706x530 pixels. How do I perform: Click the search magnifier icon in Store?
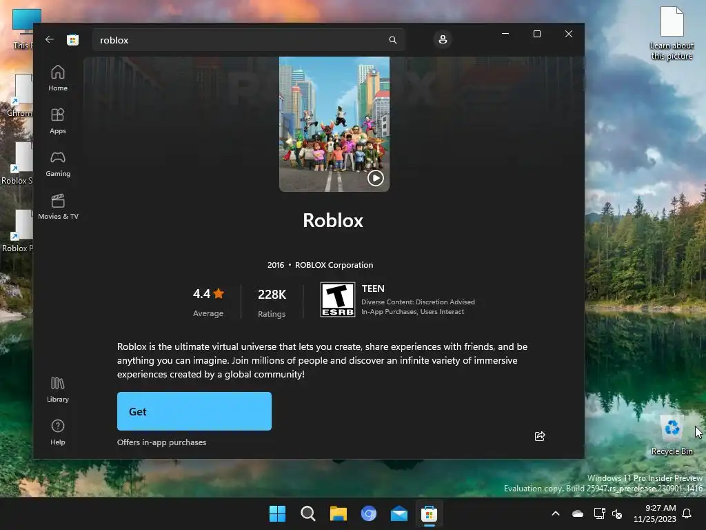coord(392,40)
